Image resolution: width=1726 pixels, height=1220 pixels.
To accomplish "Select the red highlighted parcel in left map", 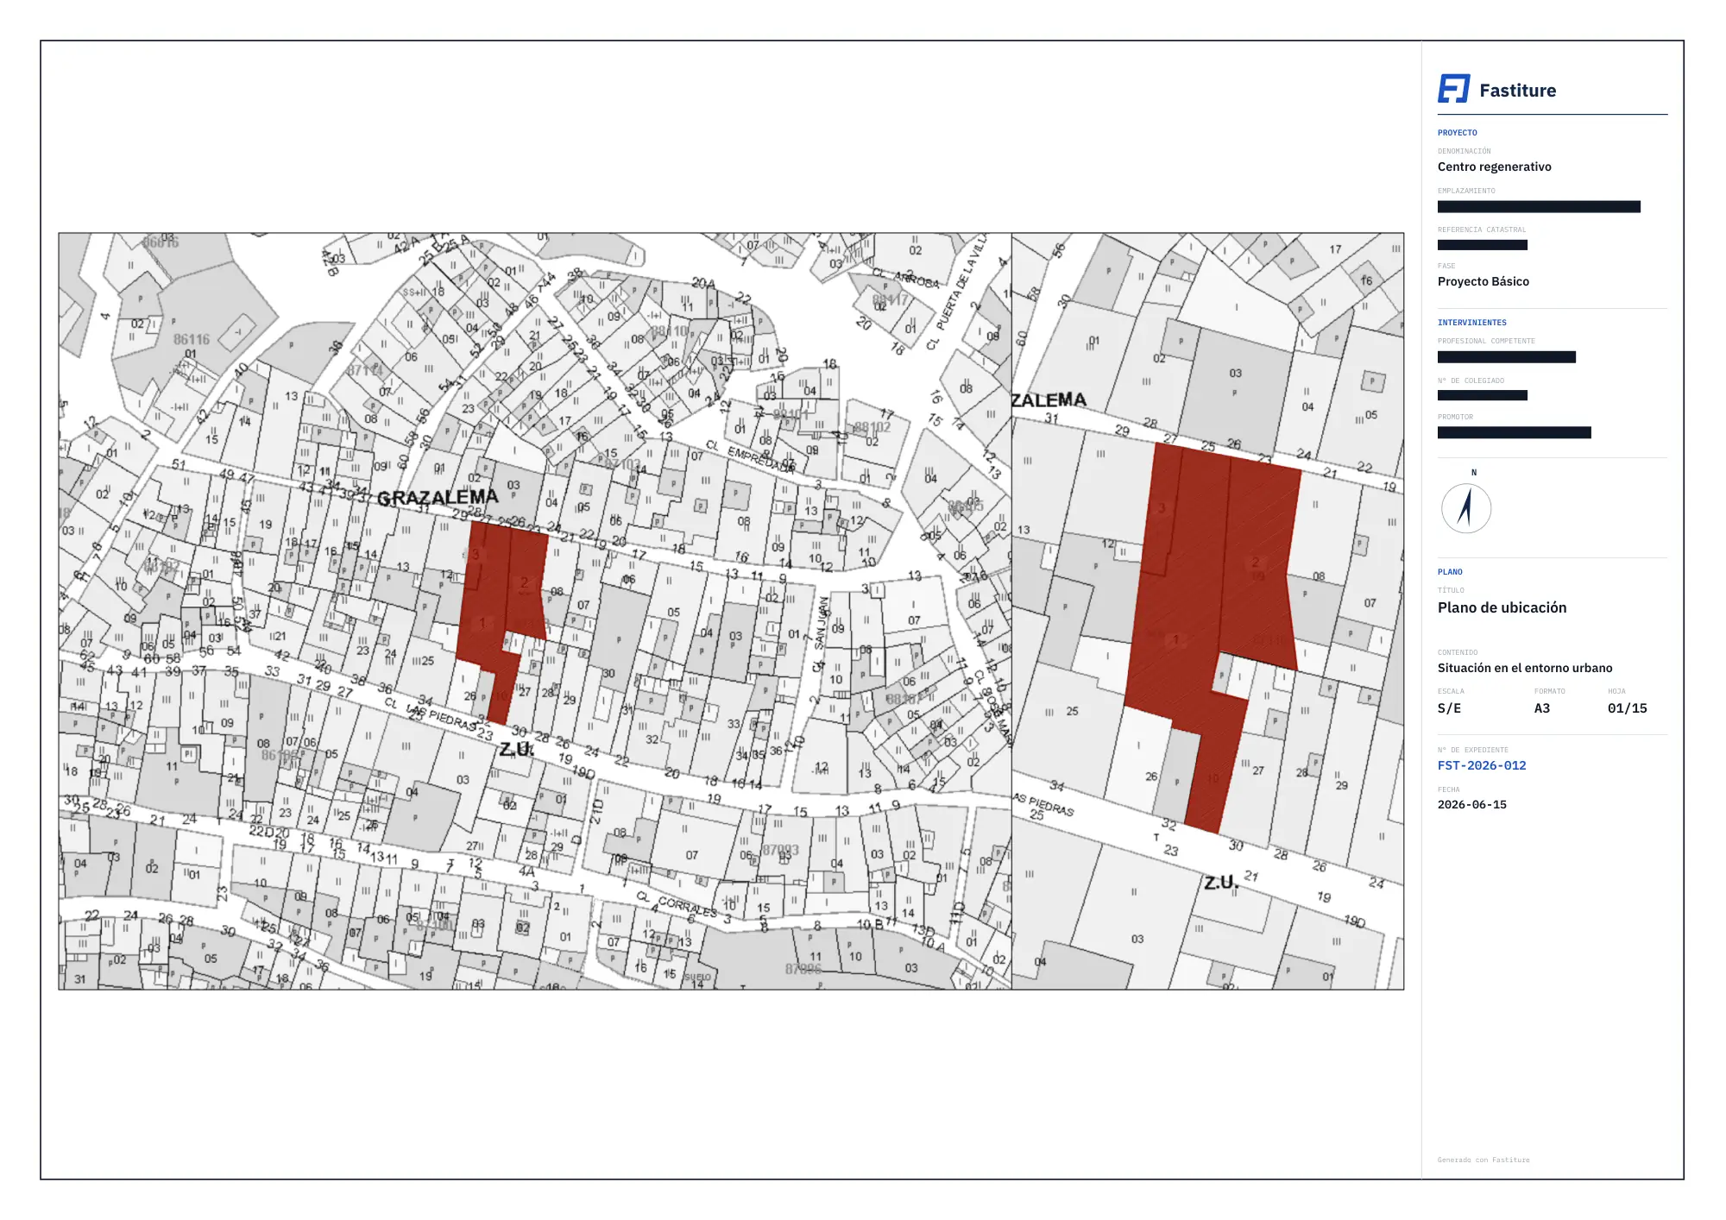I will point(502,621).
